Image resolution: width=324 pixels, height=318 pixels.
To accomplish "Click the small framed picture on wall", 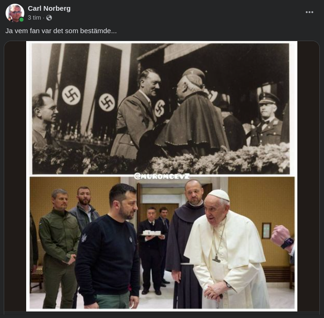I will pos(266,230).
